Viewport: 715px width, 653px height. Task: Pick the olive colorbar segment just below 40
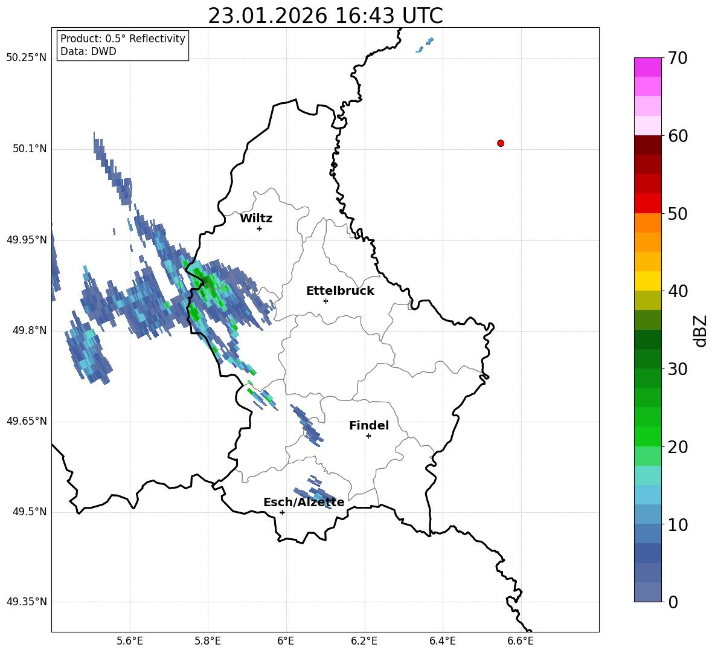647,300
